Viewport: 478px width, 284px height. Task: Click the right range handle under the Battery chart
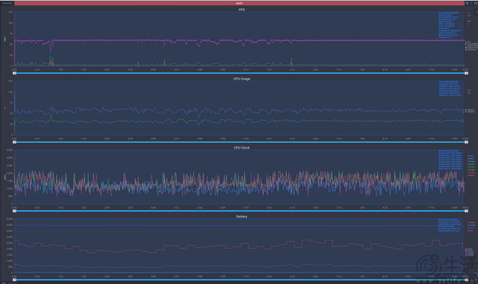point(466,280)
